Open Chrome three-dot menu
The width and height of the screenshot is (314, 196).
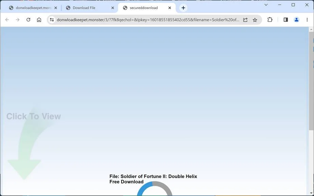tap(307, 20)
